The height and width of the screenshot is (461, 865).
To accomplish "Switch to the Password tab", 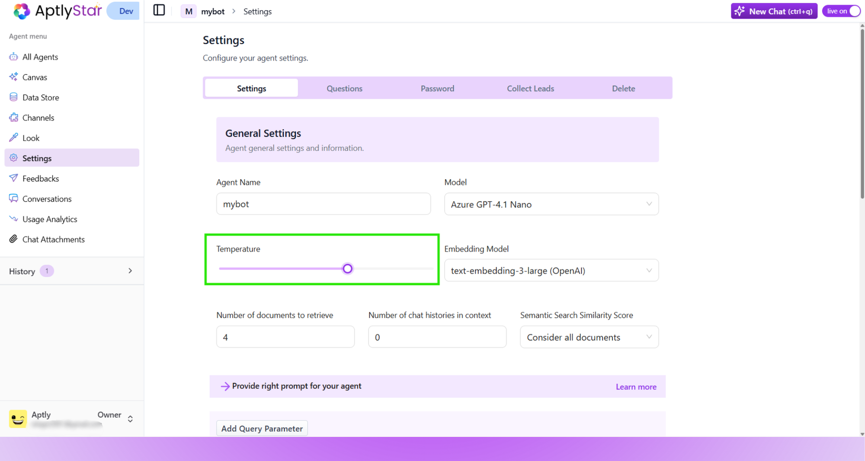I will click(x=437, y=88).
